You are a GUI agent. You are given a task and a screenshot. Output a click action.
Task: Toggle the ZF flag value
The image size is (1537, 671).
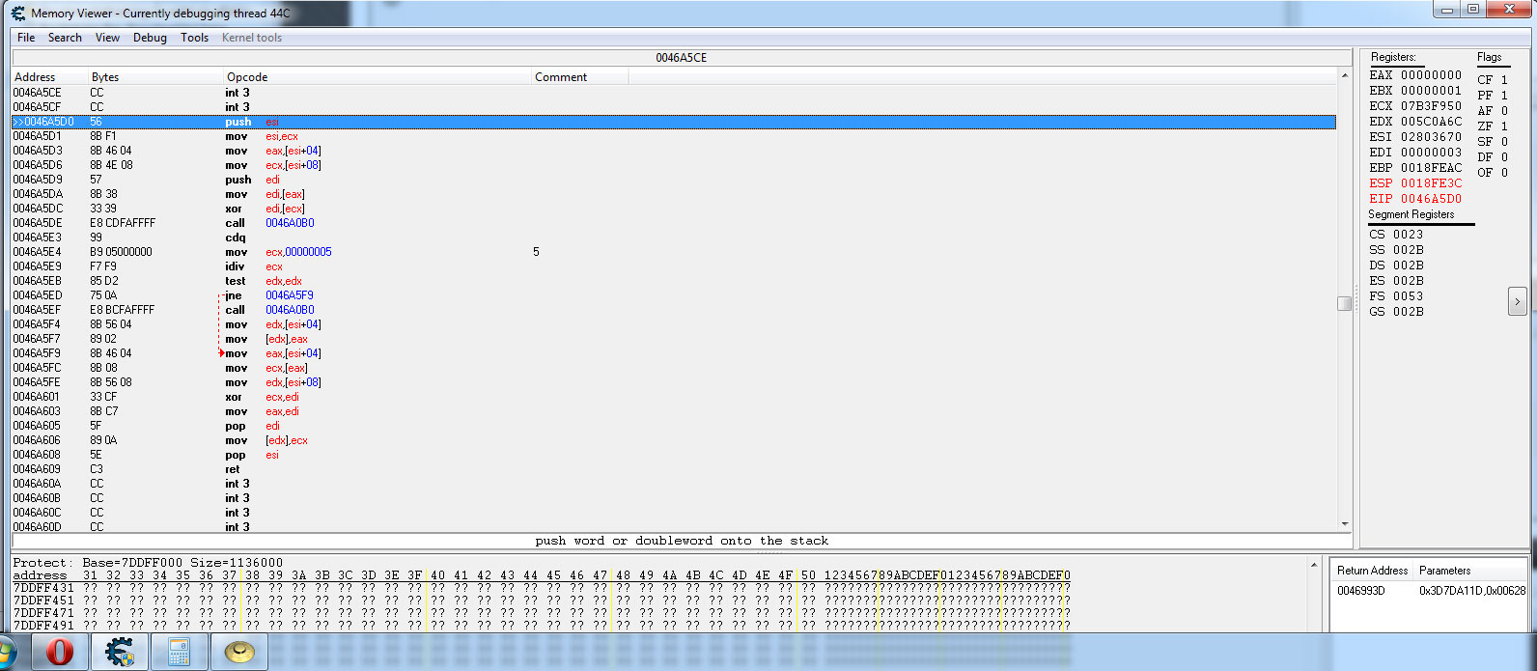tap(1503, 126)
